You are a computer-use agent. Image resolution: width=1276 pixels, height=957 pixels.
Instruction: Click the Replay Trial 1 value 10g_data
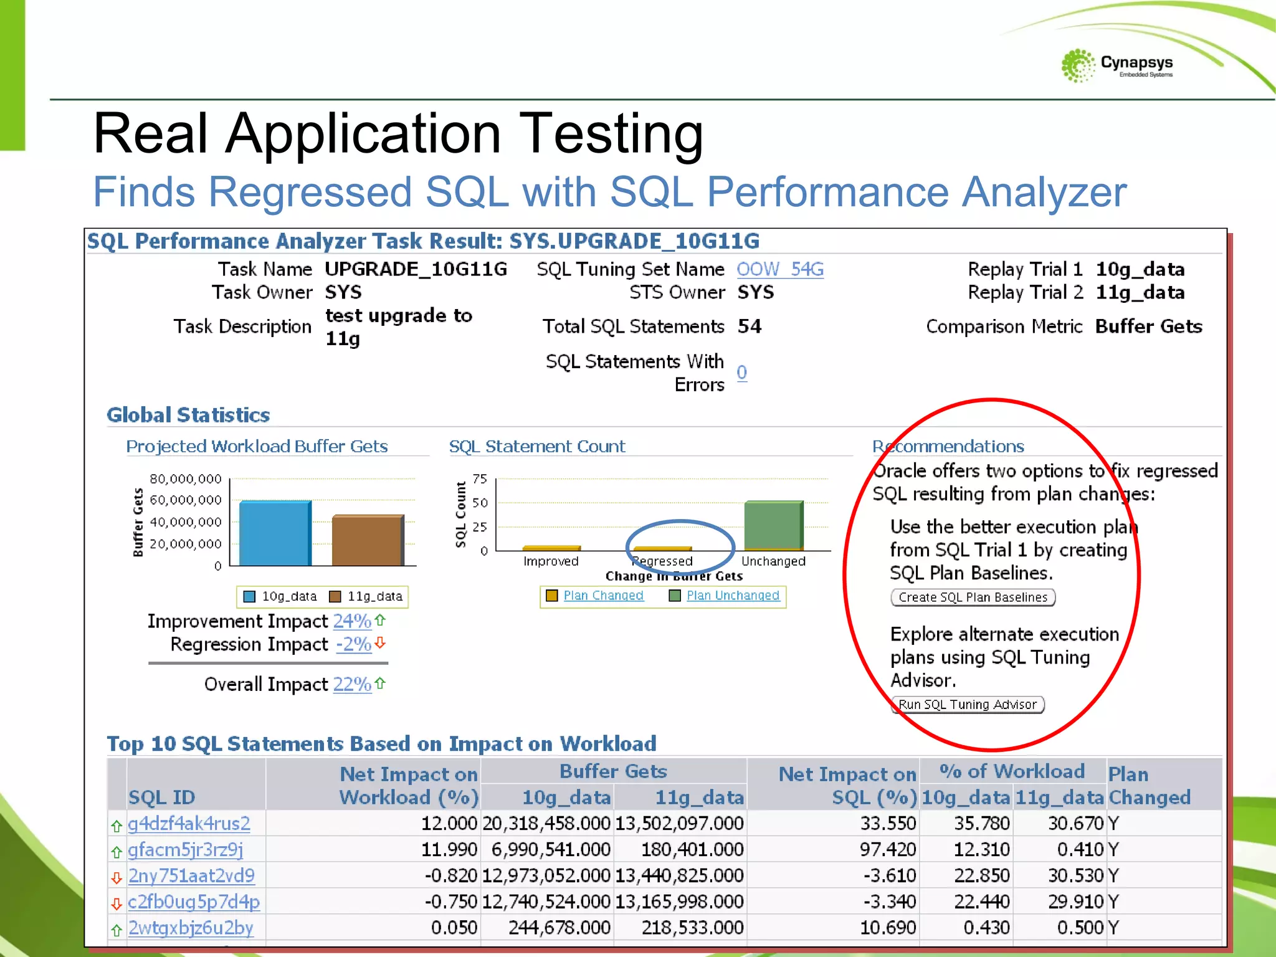point(1140,269)
